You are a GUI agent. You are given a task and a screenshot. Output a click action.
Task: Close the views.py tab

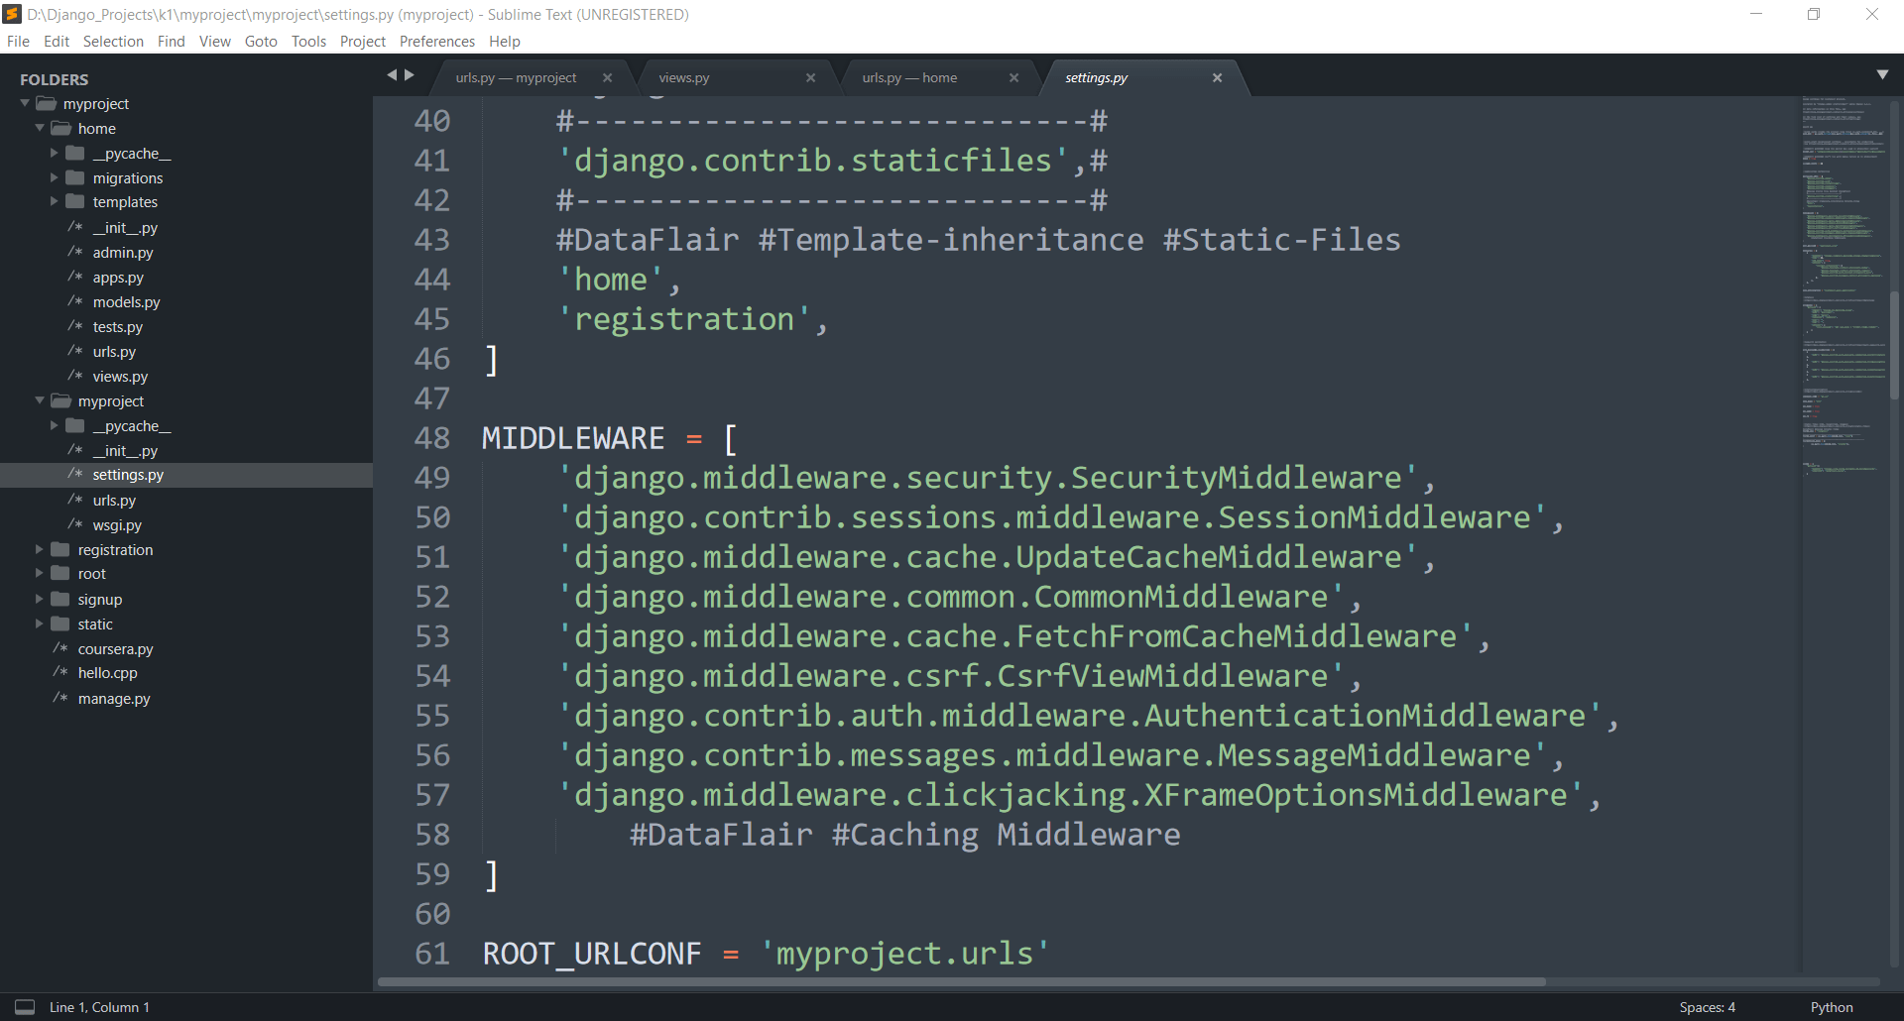click(x=811, y=77)
